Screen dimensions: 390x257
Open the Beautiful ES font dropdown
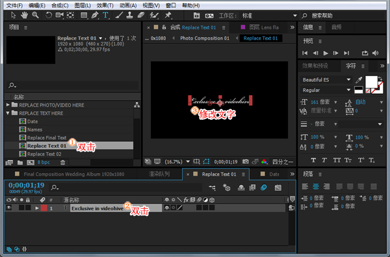click(326, 79)
